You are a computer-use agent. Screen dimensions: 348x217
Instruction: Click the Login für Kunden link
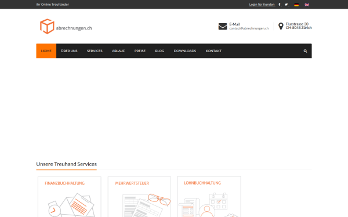pyautogui.click(x=262, y=5)
